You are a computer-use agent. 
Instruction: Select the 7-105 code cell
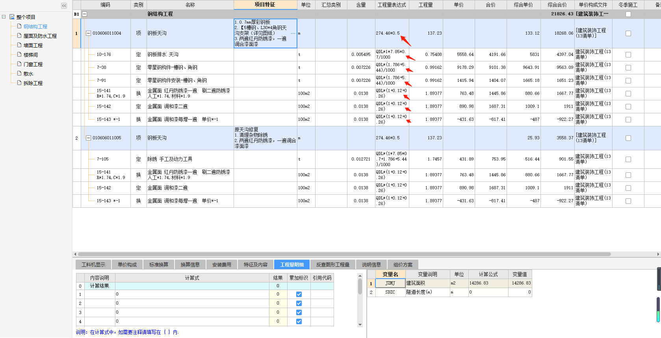pyautogui.click(x=106, y=159)
